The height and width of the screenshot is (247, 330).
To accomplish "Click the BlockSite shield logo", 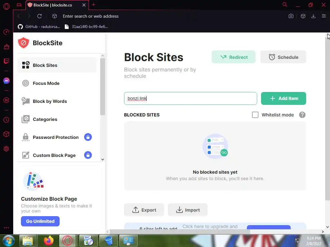I will coord(23,43).
